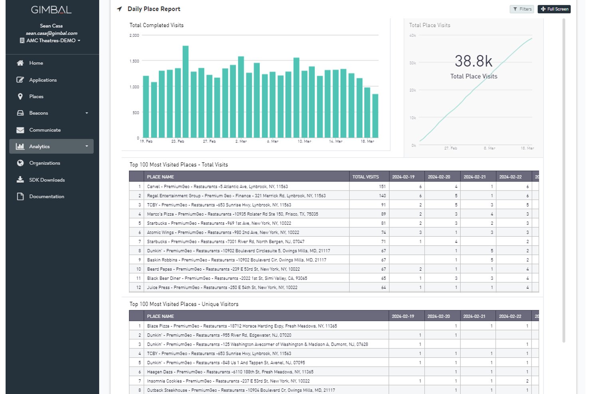Click the 38.8k Total Place Visits value

click(474, 61)
